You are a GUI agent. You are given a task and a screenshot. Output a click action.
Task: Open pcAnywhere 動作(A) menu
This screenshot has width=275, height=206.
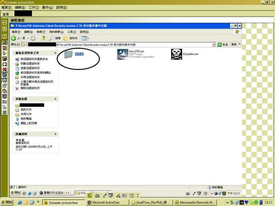(47, 8)
